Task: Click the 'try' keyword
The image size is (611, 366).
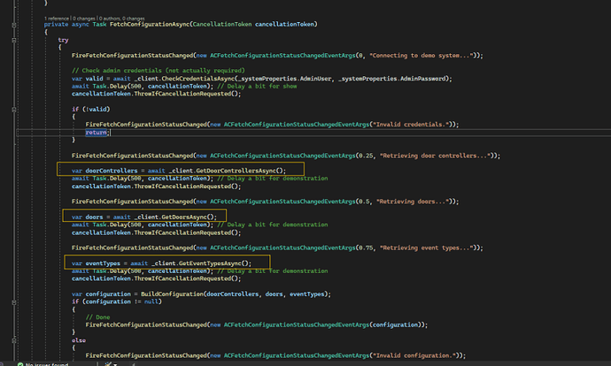Action: (x=63, y=40)
